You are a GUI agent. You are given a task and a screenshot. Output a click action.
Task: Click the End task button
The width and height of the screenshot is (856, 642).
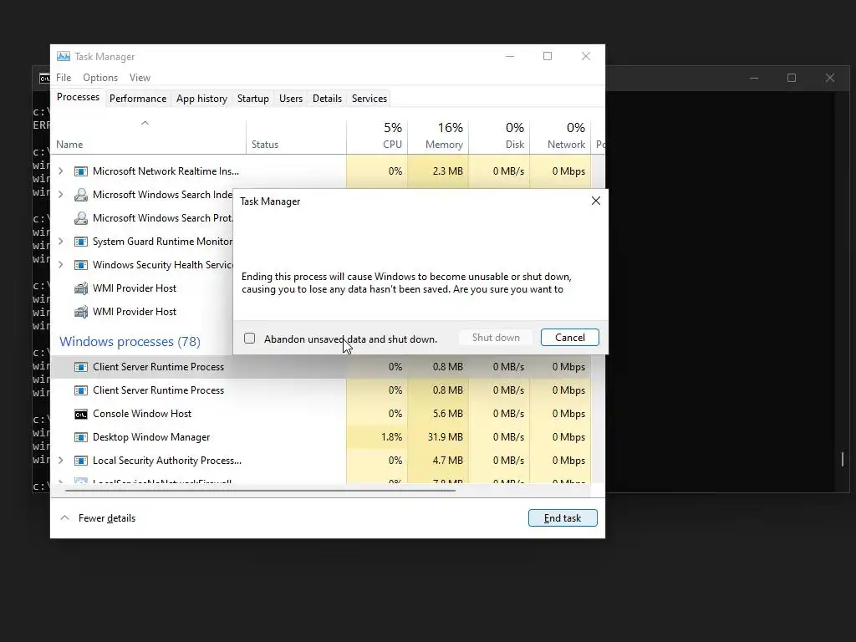[x=563, y=518]
